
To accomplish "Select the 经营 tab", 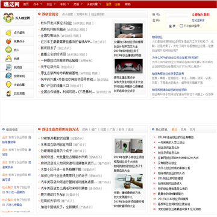I will coord(103,130).
